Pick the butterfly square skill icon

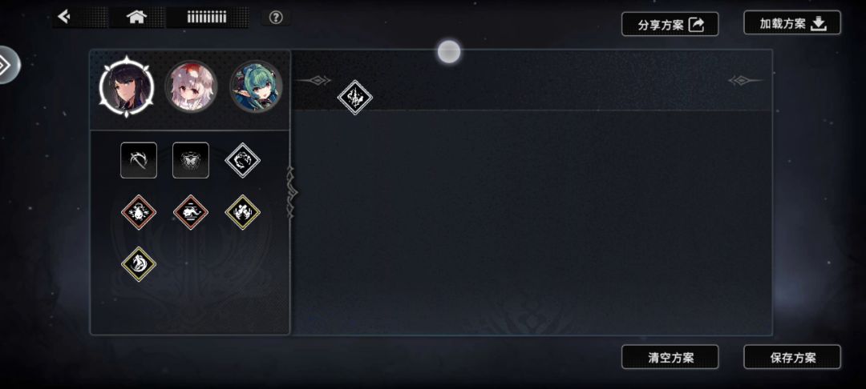[191, 160]
